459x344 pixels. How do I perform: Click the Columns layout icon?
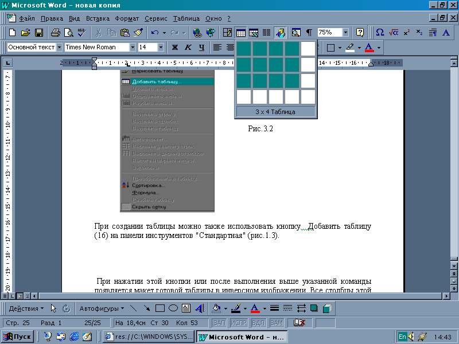tap(266, 33)
